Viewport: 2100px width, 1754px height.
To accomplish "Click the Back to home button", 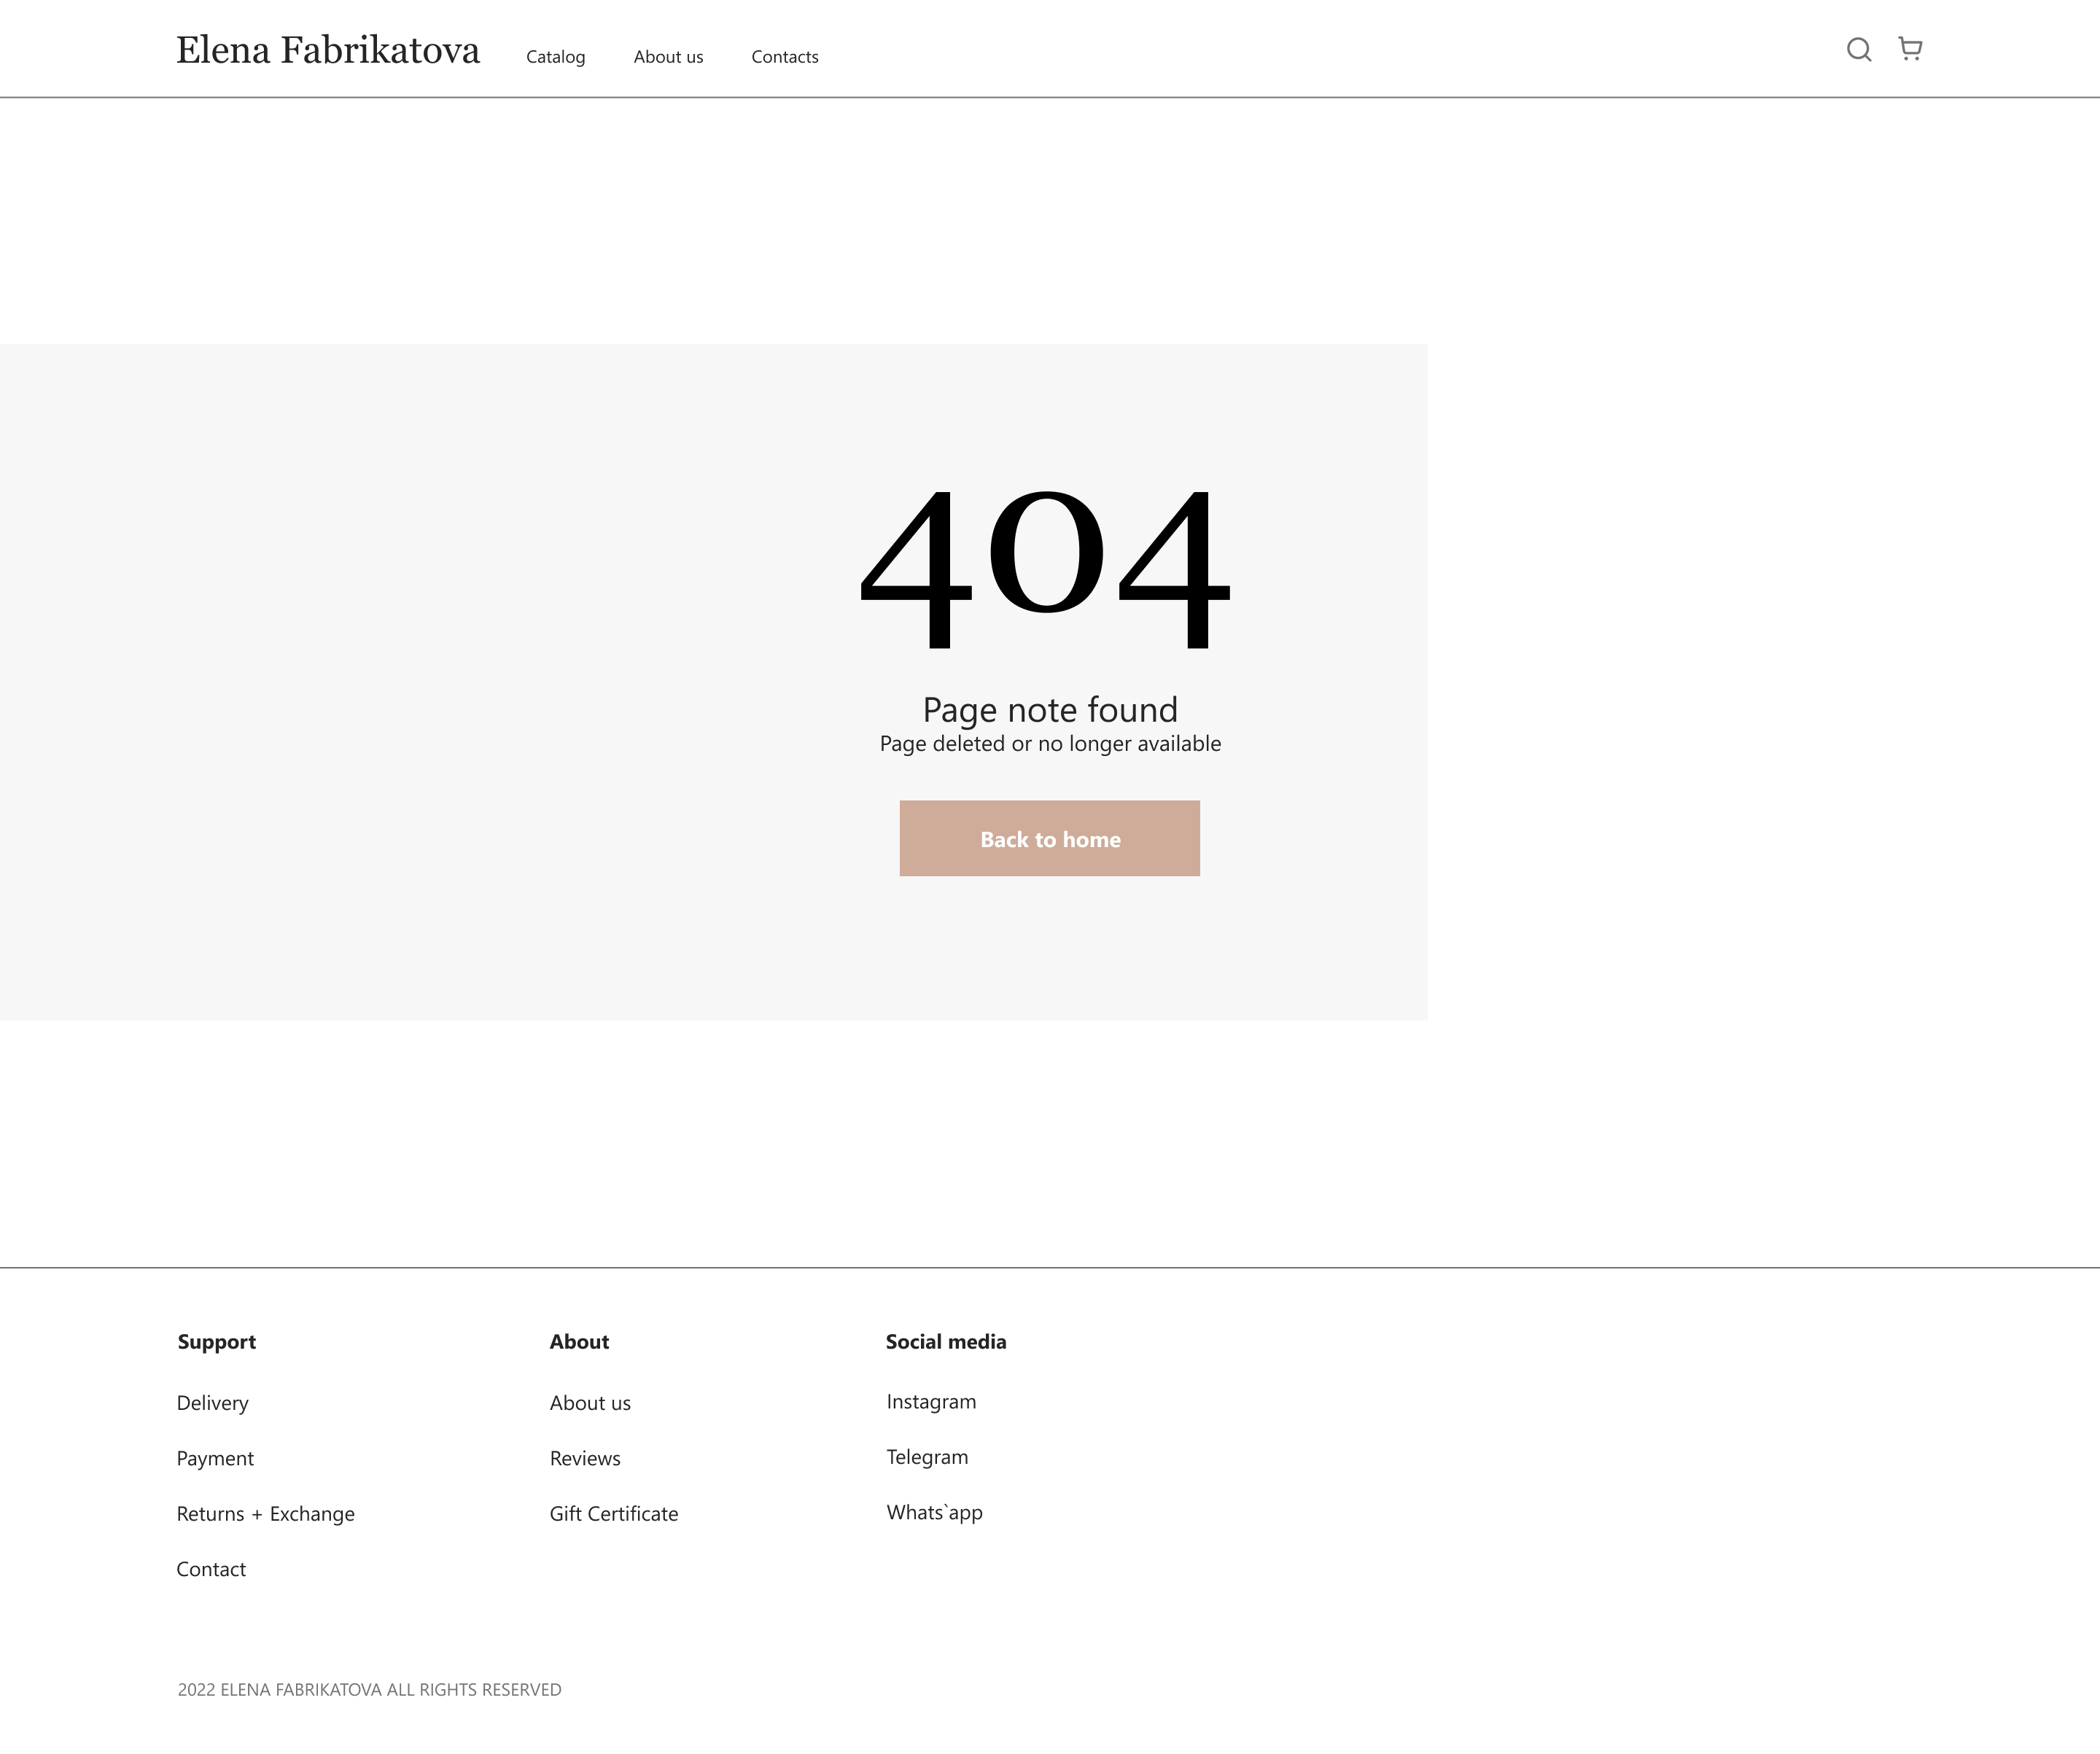I will tap(1050, 838).
